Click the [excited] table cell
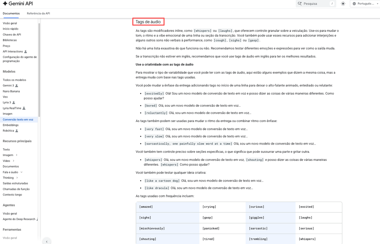Screen dimensions: 380x244 click(319, 207)
